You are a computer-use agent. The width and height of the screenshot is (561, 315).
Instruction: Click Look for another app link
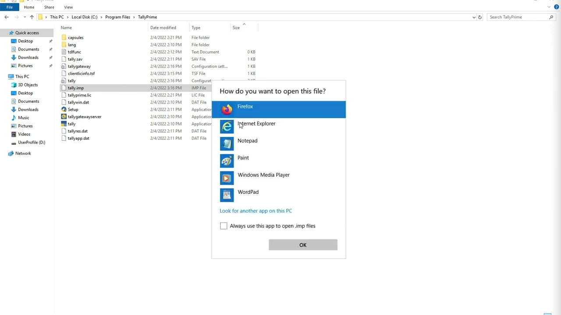(256, 211)
